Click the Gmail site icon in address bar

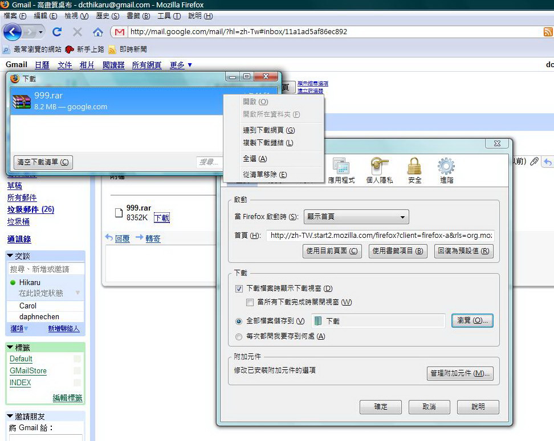(120, 32)
